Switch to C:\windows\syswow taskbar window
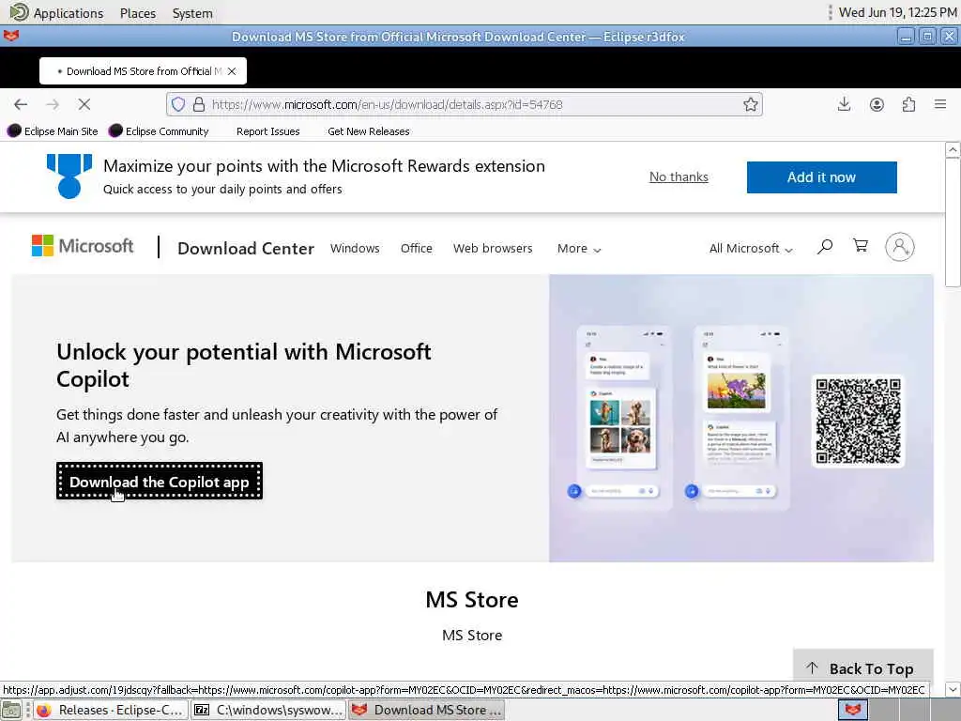This screenshot has width=961, height=721. tap(267, 710)
